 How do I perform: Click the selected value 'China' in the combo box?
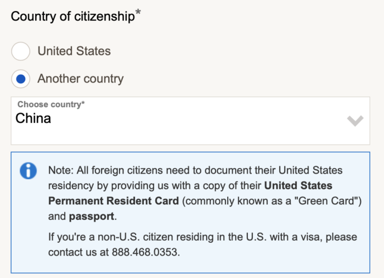coord(33,118)
